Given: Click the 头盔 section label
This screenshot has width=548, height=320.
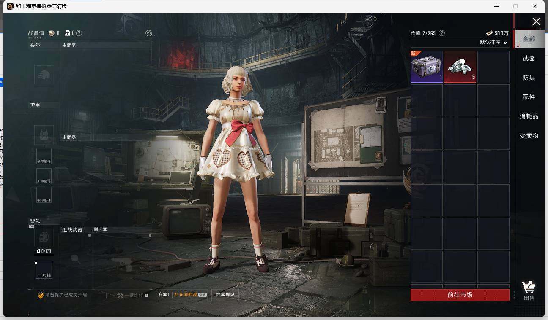Looking at the screenshot, I should click(35, 45).
